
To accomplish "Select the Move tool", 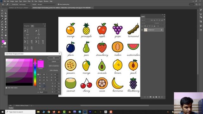I will click(x=2, y=10).
